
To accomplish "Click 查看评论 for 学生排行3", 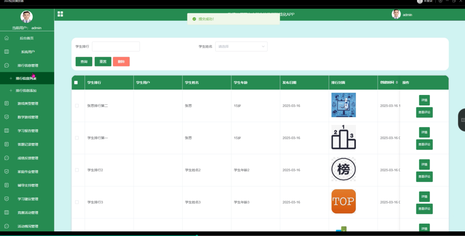I will (x=424, y=209).
